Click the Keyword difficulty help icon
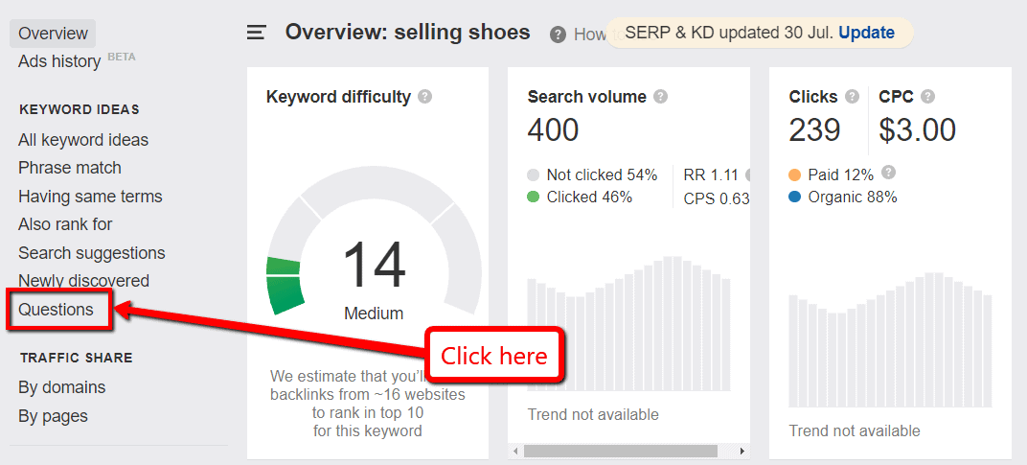 click(x=425, y=97)
